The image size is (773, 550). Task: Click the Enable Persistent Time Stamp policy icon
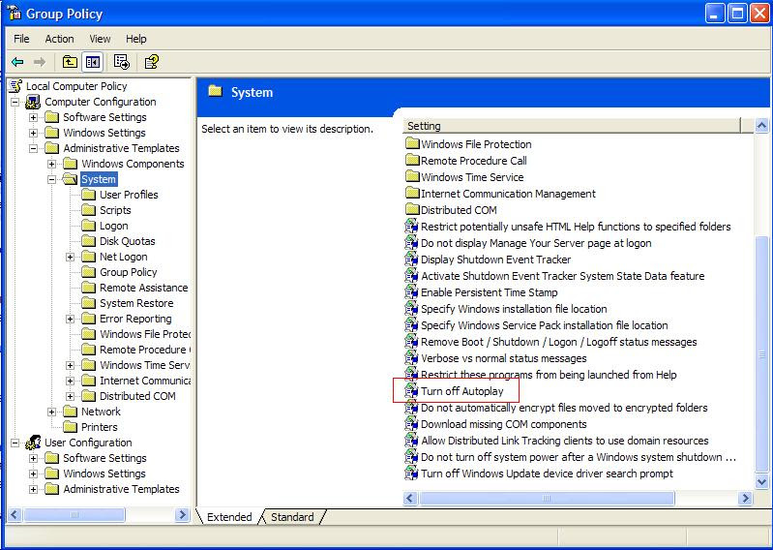[411, 292]
